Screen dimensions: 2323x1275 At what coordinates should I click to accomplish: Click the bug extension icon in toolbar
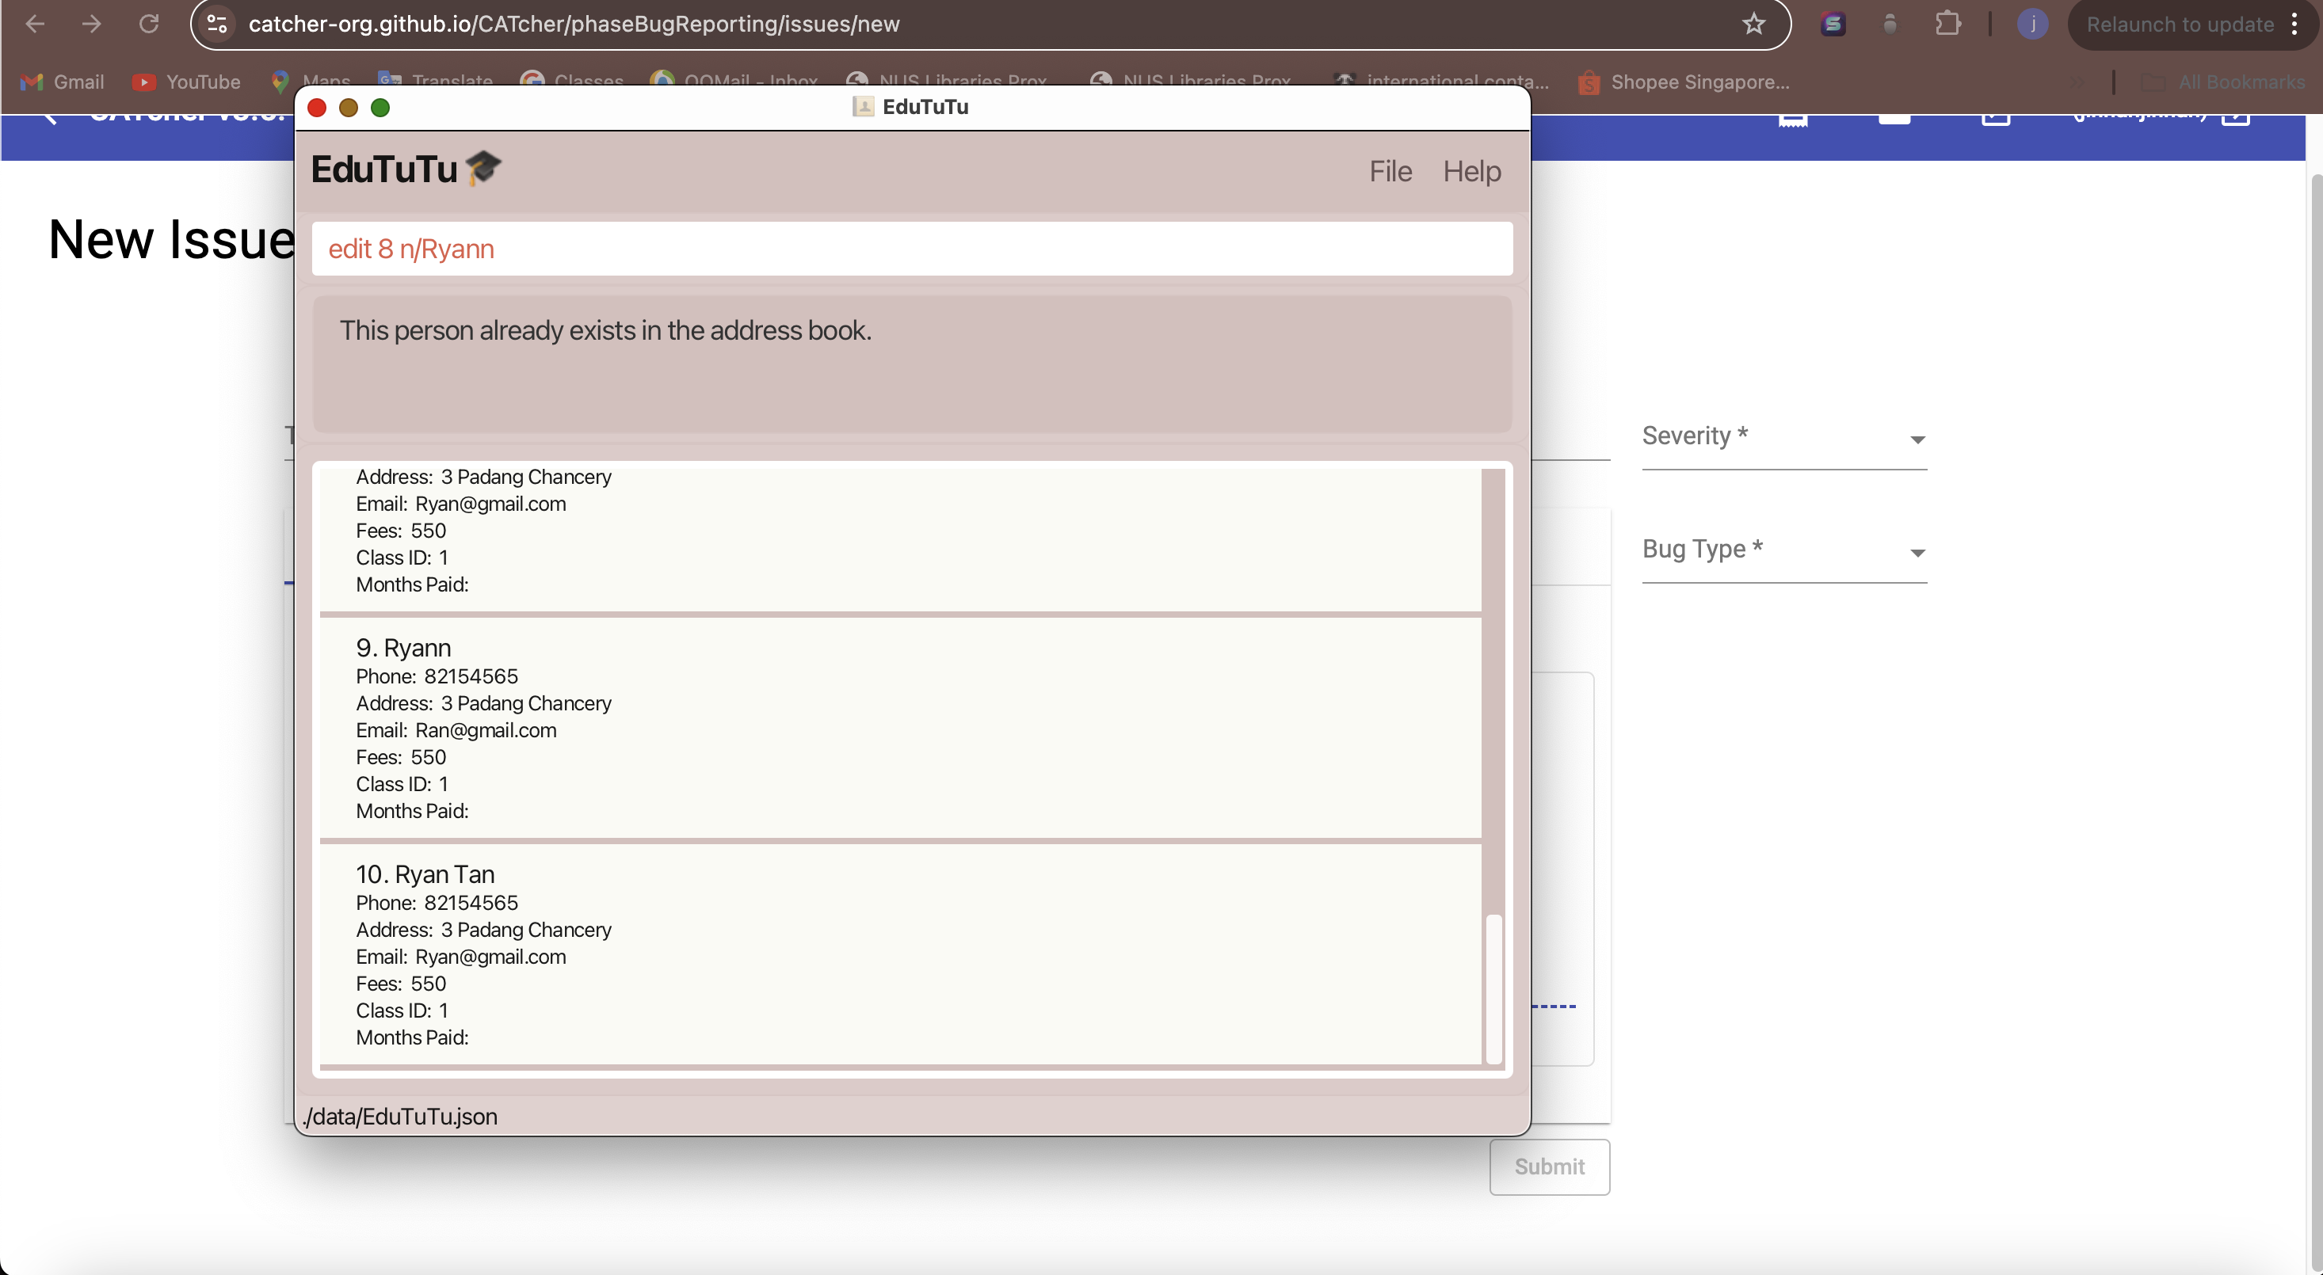[x=1890, y=25]
